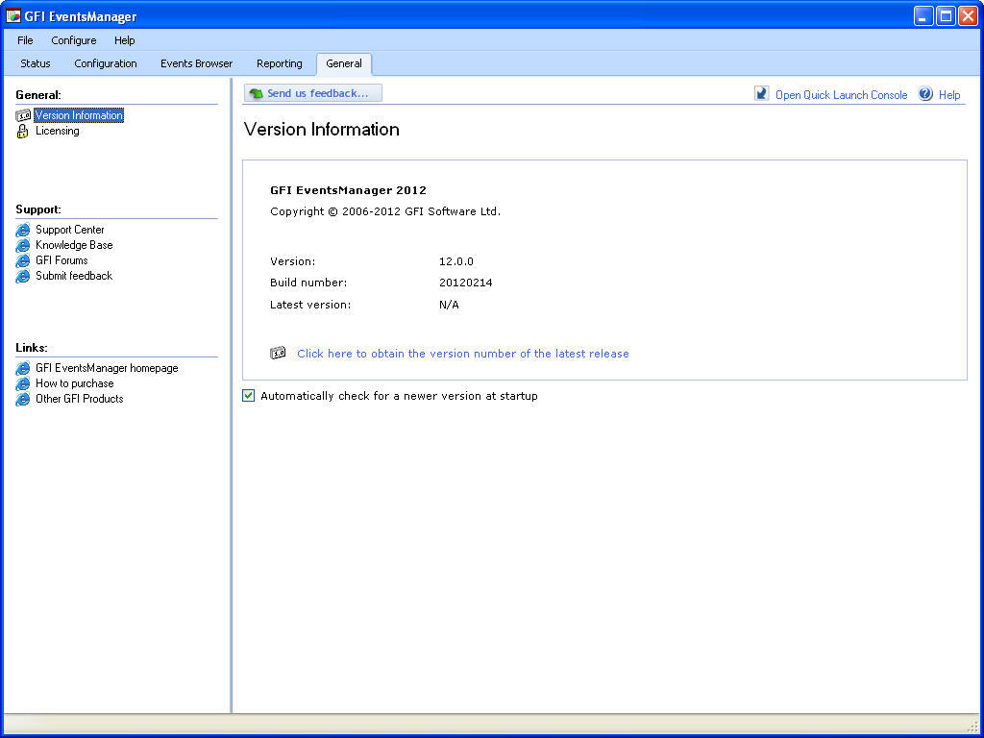Toggle automatic check for newer version
The width and height of the screenshot is (984, 738).
(x=249, y=395)
